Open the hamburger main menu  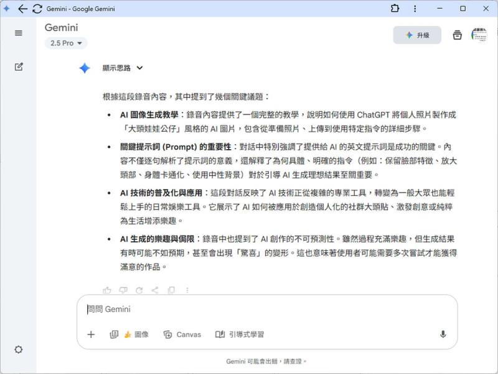pyautogui.click(x=19, y=33)
